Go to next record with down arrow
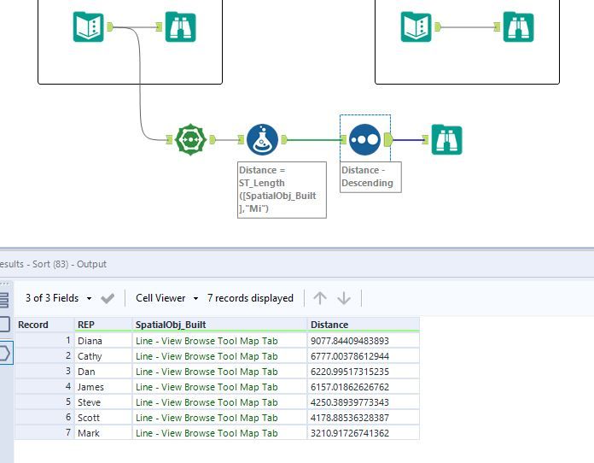Viewport: 594px width, 463px height. [344, 298]
